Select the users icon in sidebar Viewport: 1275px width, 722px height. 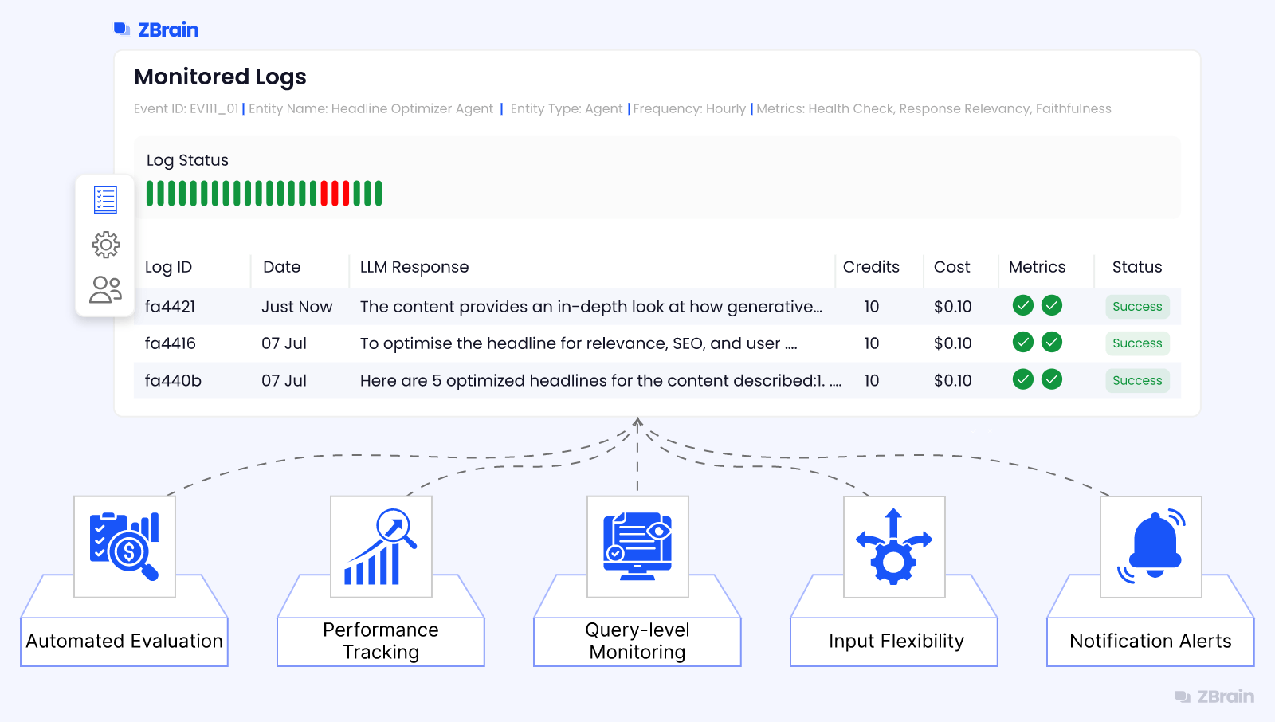coord(105,289)
